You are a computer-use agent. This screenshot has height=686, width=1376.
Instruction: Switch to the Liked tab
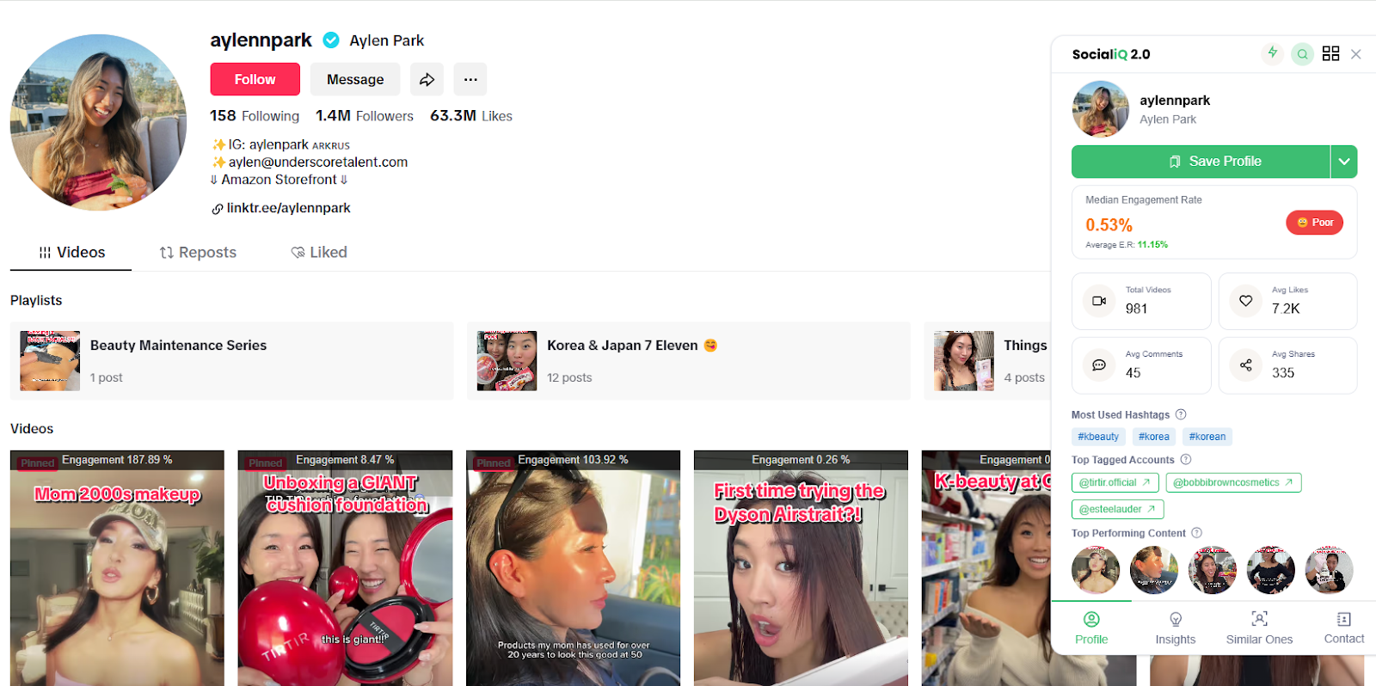pos(319,252)
